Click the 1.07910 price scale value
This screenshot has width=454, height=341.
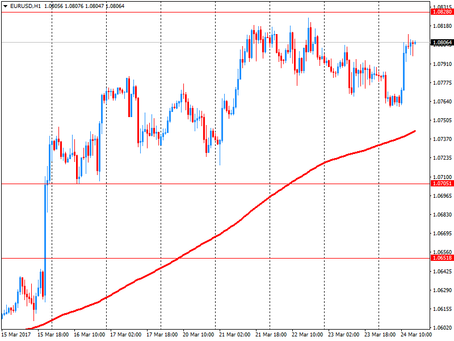pyautogui.click(x=442, y=64)
